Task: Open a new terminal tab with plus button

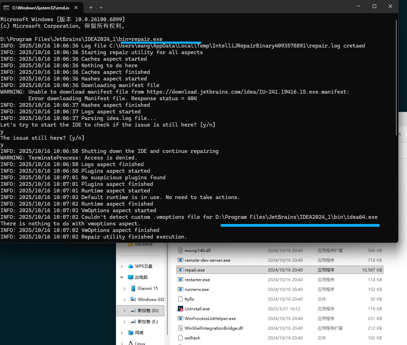Action: 91,8
